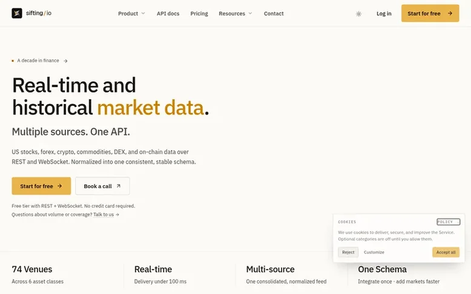Click the 'market data' highlighted heading text

(x=151, y=108)
